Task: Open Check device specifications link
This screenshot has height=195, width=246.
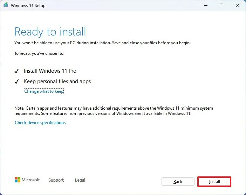Action: point(40,123)
